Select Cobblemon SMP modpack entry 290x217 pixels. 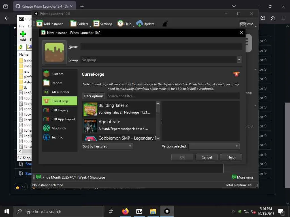point(119,138)
